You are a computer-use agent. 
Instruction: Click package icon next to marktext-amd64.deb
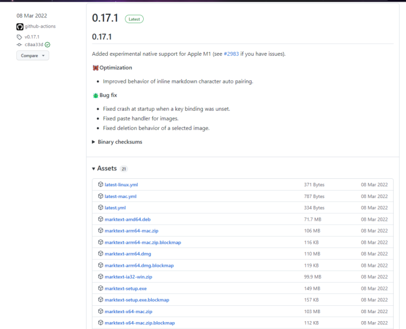point(100,219)
